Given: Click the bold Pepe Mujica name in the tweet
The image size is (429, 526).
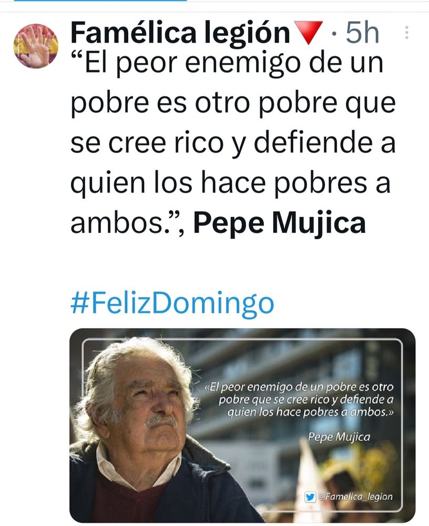Looking at the screenshot, I should coord(279,222).
